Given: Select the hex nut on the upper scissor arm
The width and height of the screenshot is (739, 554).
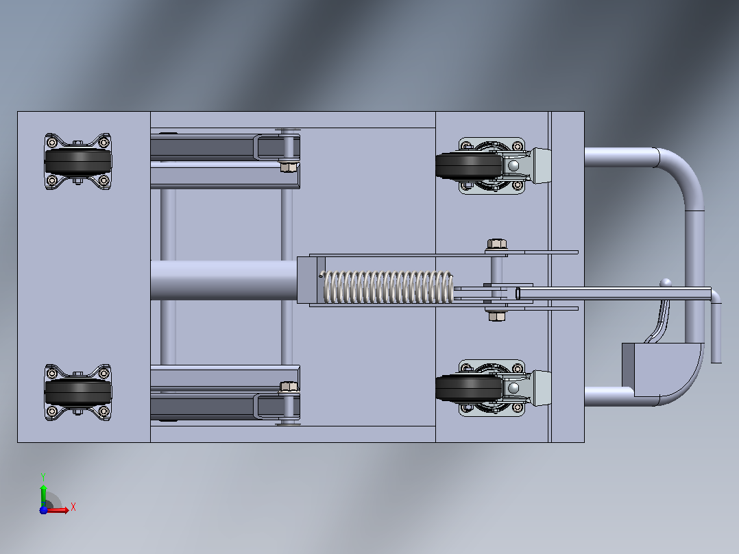Looking at the screenshot, I should (x=288, y=167).
